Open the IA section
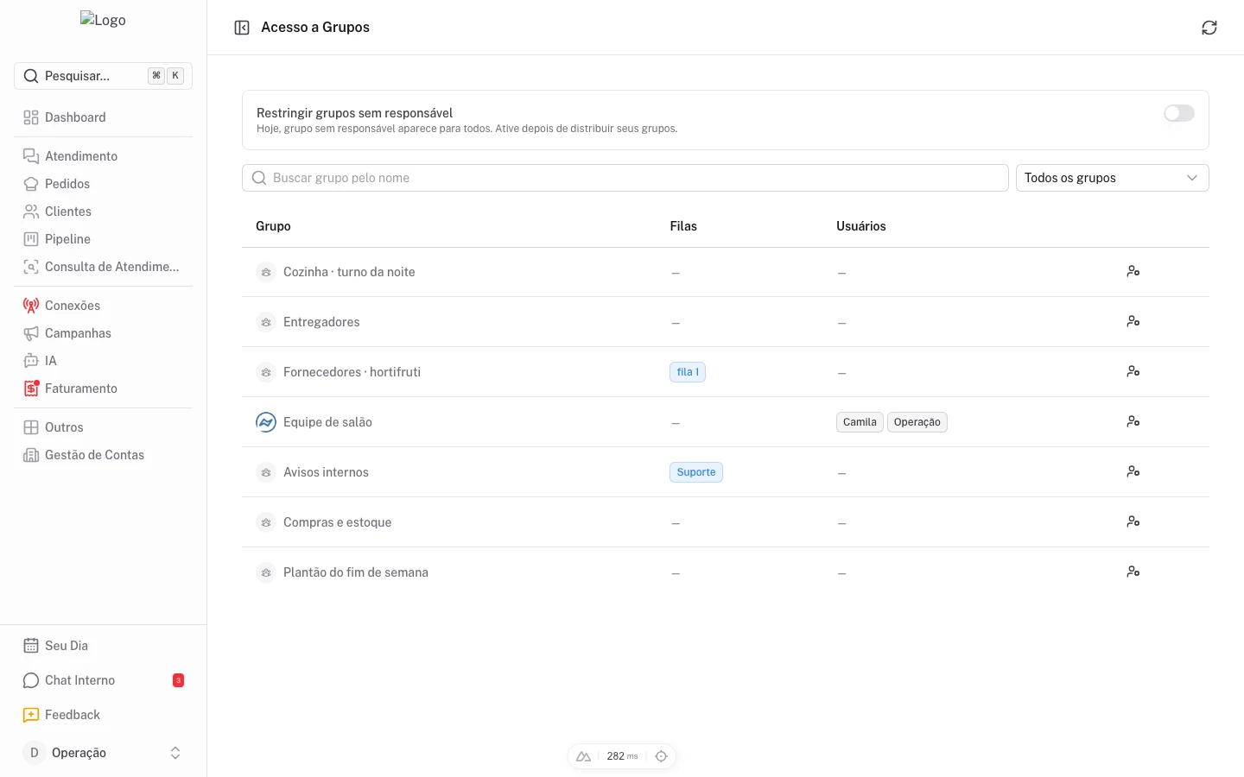This screenshot has height=777, width=1244. tap(104, 361)
